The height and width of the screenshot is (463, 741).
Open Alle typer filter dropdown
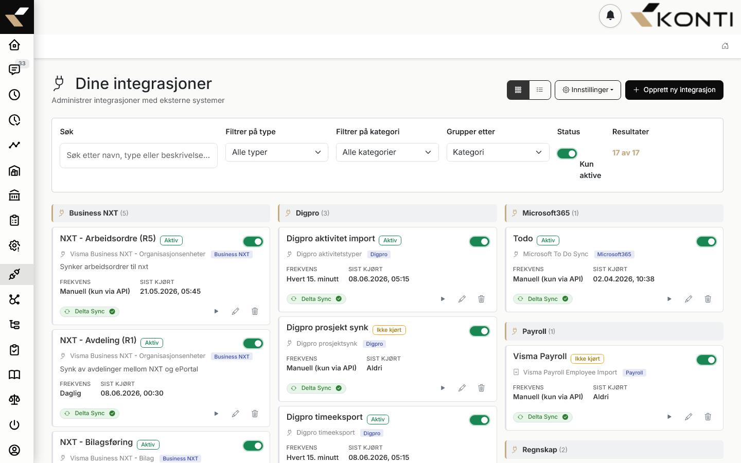[x=277, y=152]
